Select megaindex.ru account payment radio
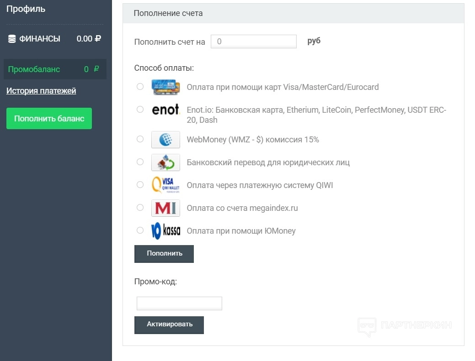The image size is (475, 361). [140, 208]
